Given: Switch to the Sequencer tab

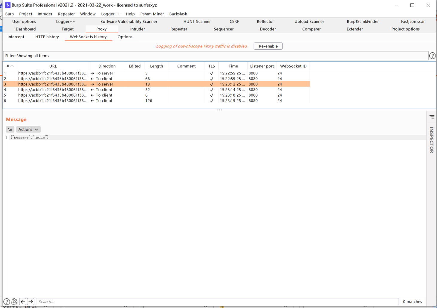Looking at the screenshot, I should (224, 29).
